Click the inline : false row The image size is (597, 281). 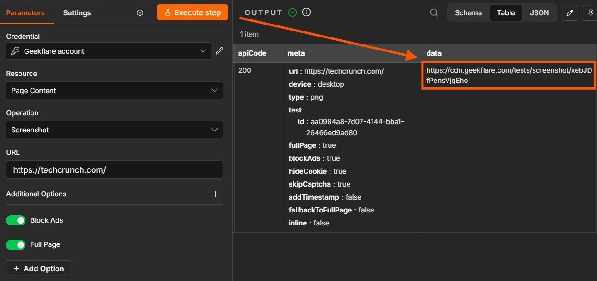coord(309,223)
